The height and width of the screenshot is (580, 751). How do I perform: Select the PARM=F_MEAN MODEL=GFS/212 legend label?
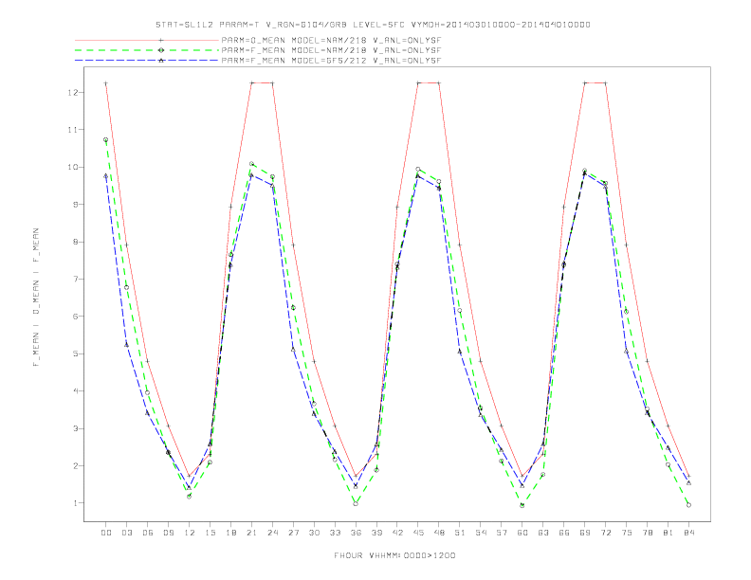point(331,61)
